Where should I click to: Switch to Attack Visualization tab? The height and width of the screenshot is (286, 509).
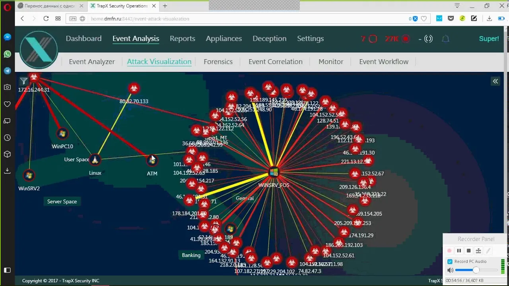pyautogui.click(x=159, y=62)
